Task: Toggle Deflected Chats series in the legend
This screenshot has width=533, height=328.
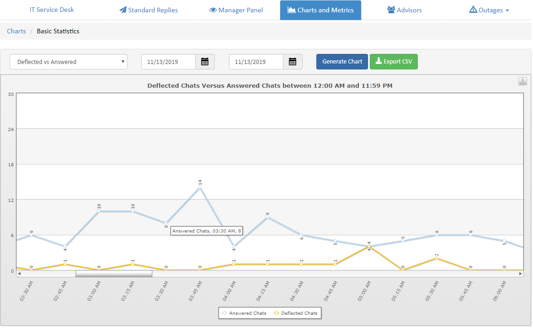Action: [x=296, y=313]
